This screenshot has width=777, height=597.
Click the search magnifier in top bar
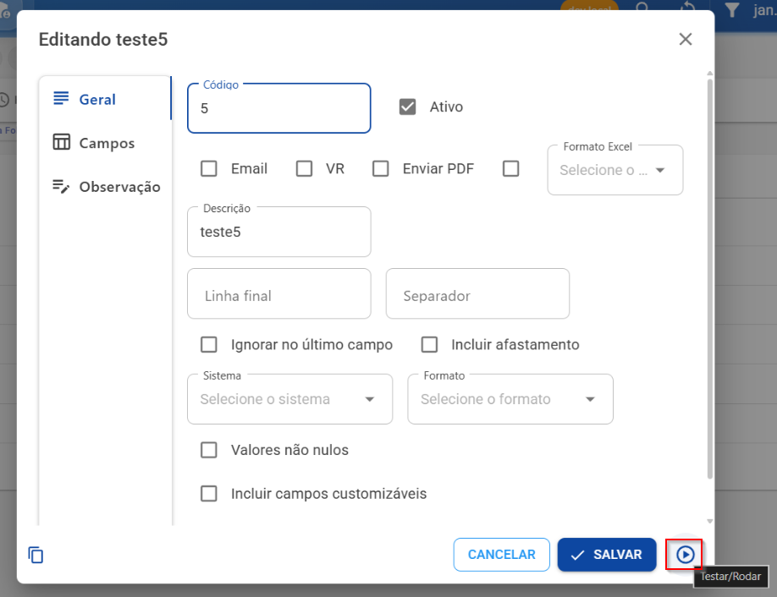[642, 8]
